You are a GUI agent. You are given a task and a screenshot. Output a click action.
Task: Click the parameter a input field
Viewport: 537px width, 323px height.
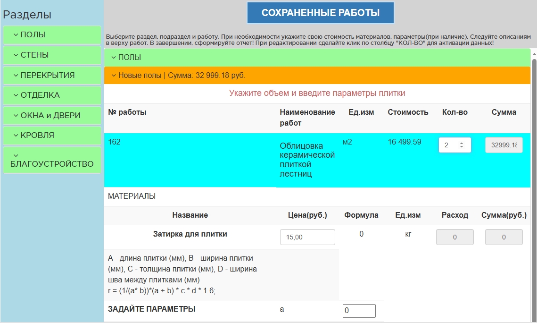coord(360,311)
